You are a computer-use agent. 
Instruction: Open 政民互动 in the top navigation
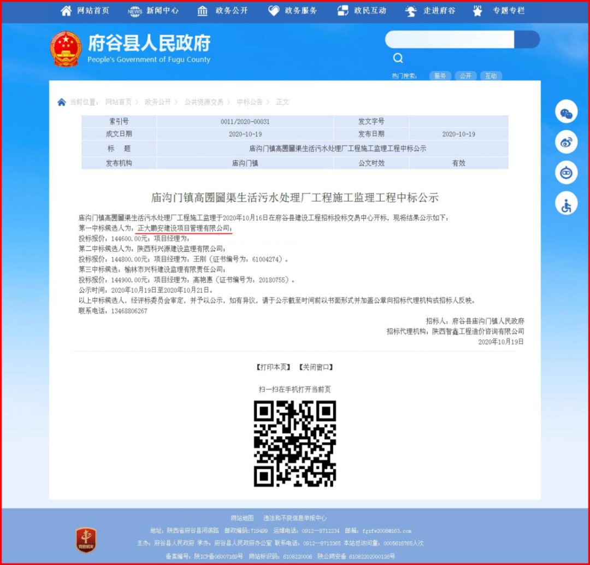(x=362, y=11)
